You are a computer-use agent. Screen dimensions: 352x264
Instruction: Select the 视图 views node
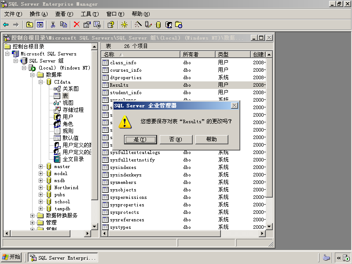[x=68, y=103]
